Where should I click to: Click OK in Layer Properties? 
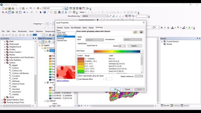coord(115,89)
